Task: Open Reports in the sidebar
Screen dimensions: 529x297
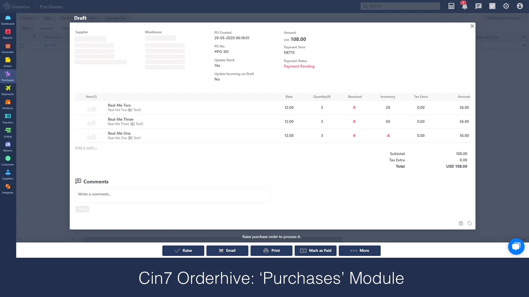Action: [x=8, y=34]
